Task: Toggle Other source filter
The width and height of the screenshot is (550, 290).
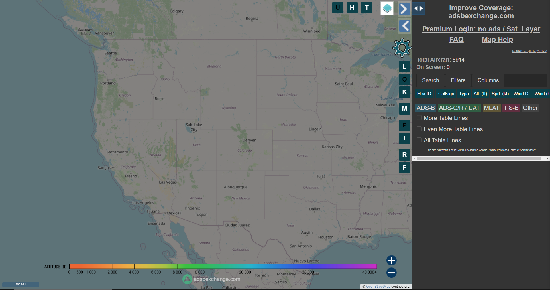Action: 530,108
